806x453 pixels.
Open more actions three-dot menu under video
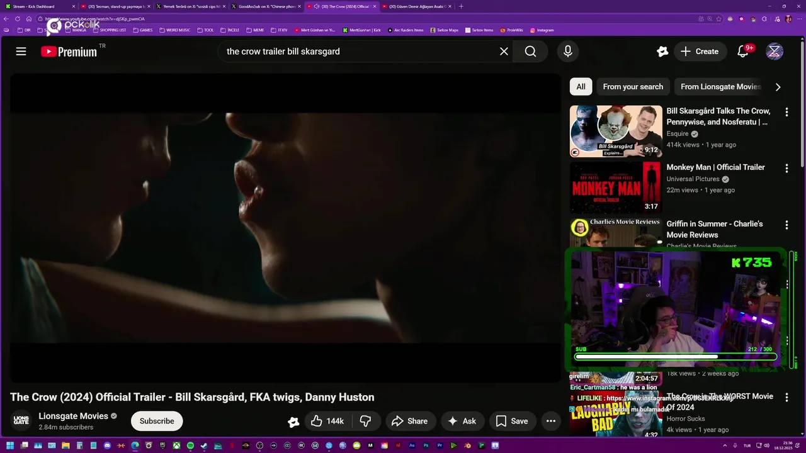[x=551, y=421]
